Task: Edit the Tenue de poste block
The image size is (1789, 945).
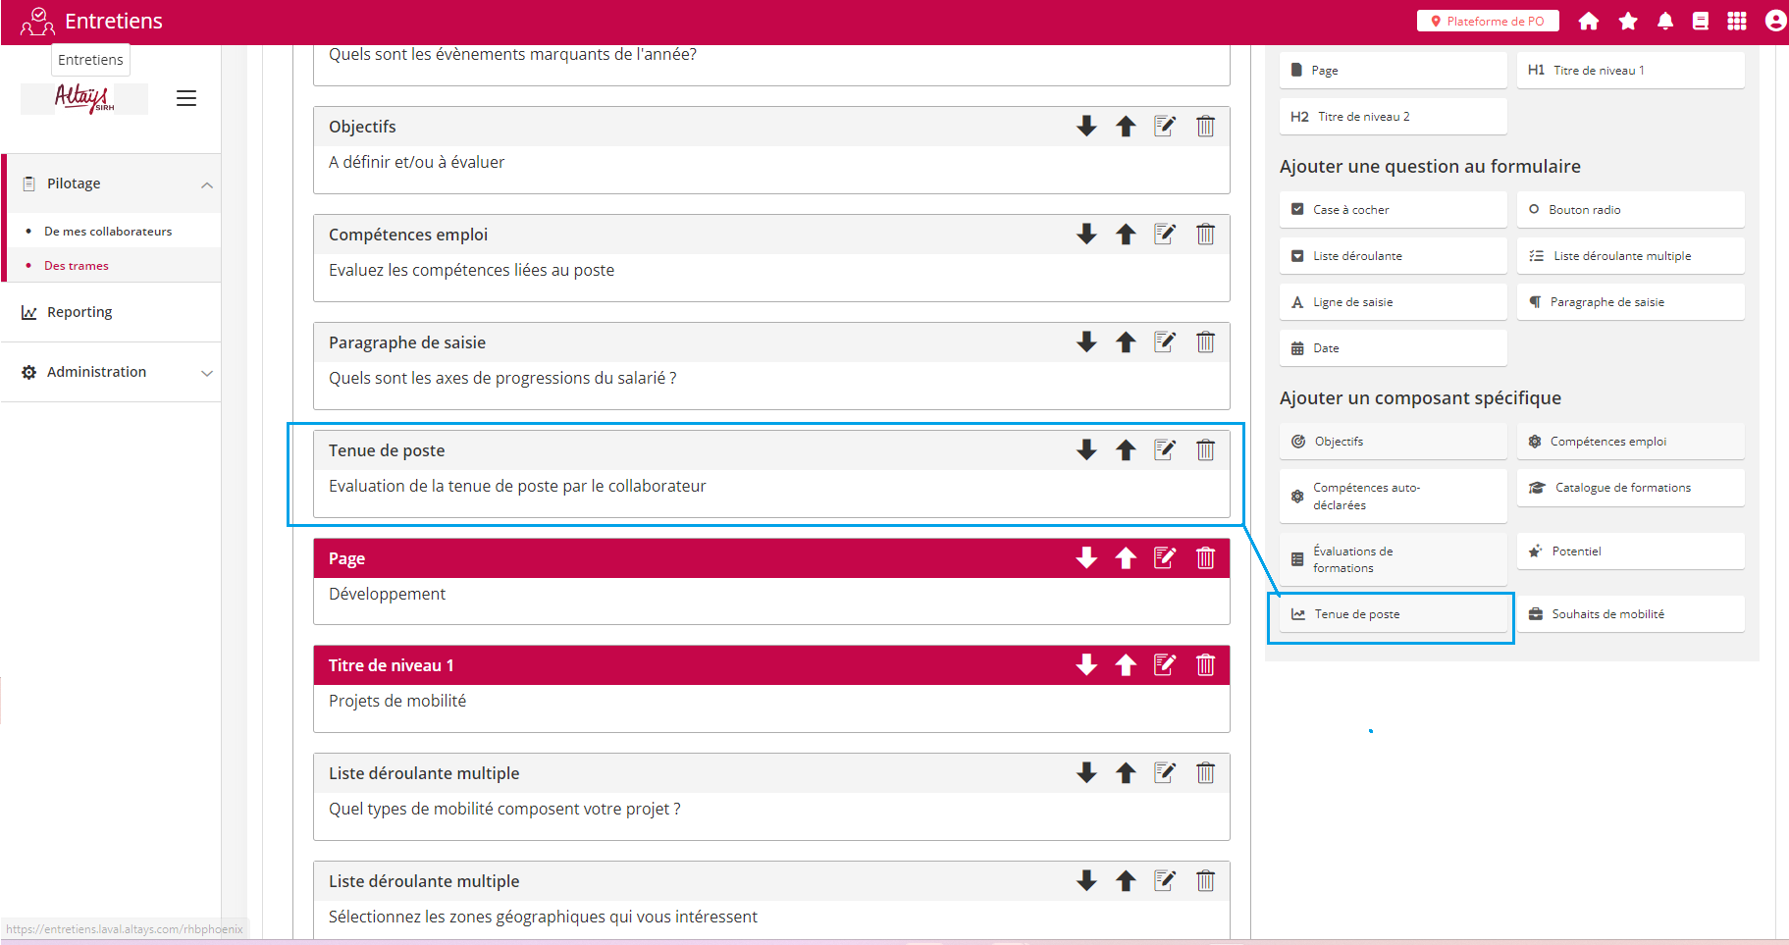Action: pos(1165,450)
